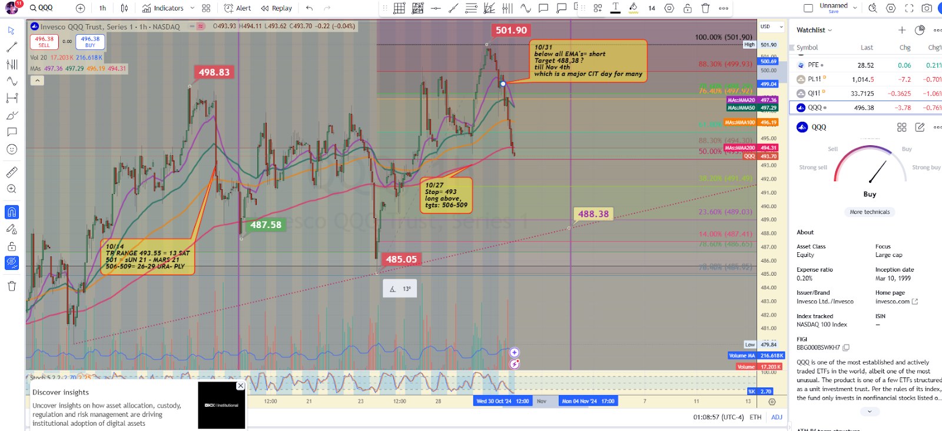This screenshot has width=942, height=431.
Task: Toggle ETH extended trading hours
Action: point(755,417)
